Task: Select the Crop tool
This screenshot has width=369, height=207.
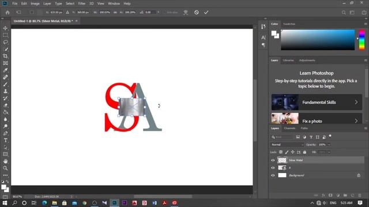Action: [x=5, y=56]
